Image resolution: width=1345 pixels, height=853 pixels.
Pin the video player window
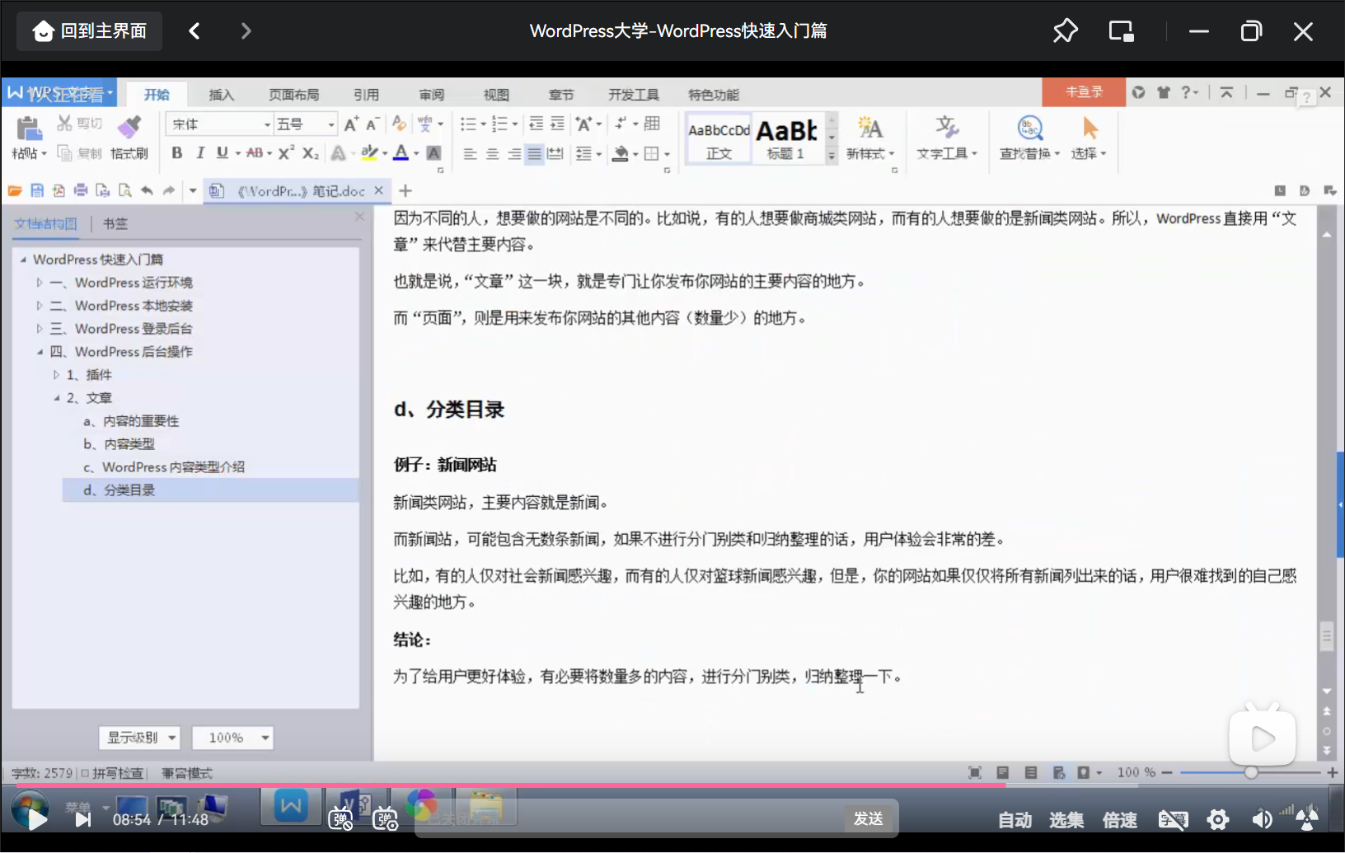[x=1065, y=31]
